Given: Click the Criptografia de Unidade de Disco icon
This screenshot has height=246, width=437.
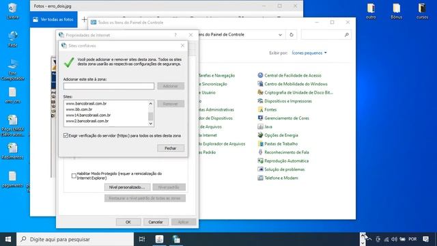Looking at the screenshot, I should pos(260,92).
